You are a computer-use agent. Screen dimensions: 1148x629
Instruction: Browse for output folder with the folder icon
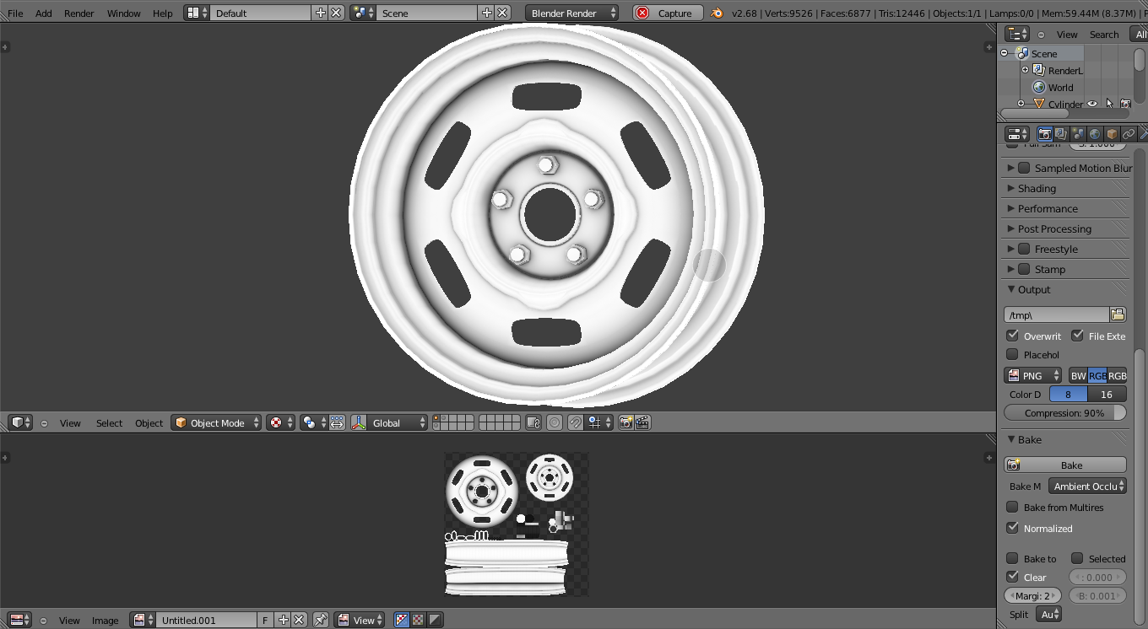pyautogui.click(x=1118, y=314)
